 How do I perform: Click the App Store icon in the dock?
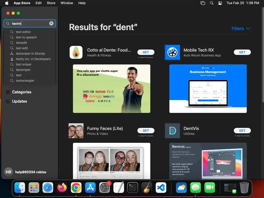(x=90, y=188)
